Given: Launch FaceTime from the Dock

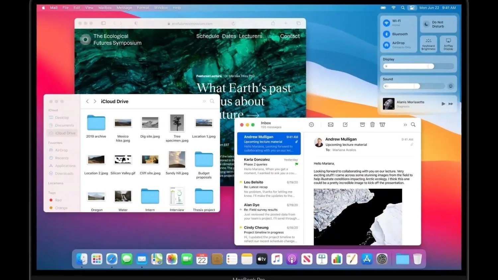Looking at the screenshot, I should tap(187, 259).
